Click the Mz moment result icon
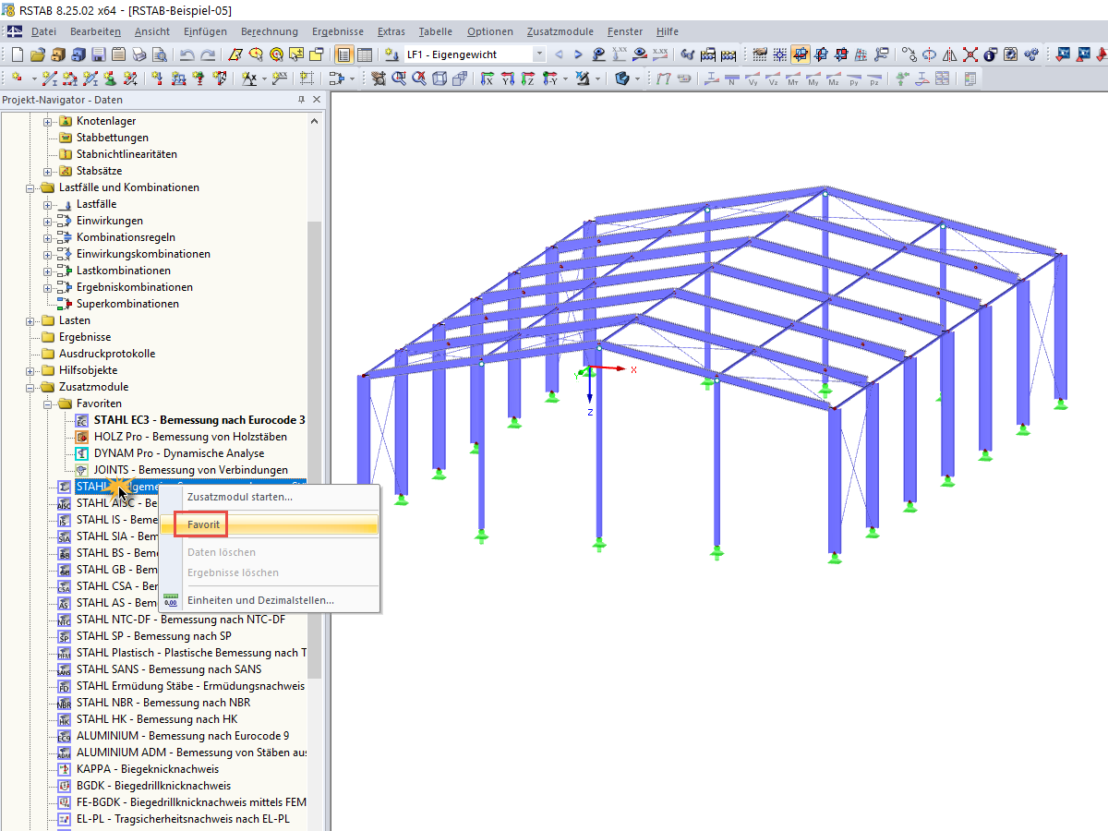1108x831 pixels. pyautogui.click(x=834, y=78)
